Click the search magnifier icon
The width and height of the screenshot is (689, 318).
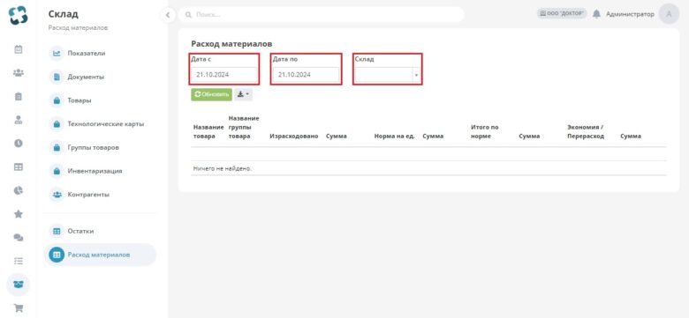click(188, 15)
